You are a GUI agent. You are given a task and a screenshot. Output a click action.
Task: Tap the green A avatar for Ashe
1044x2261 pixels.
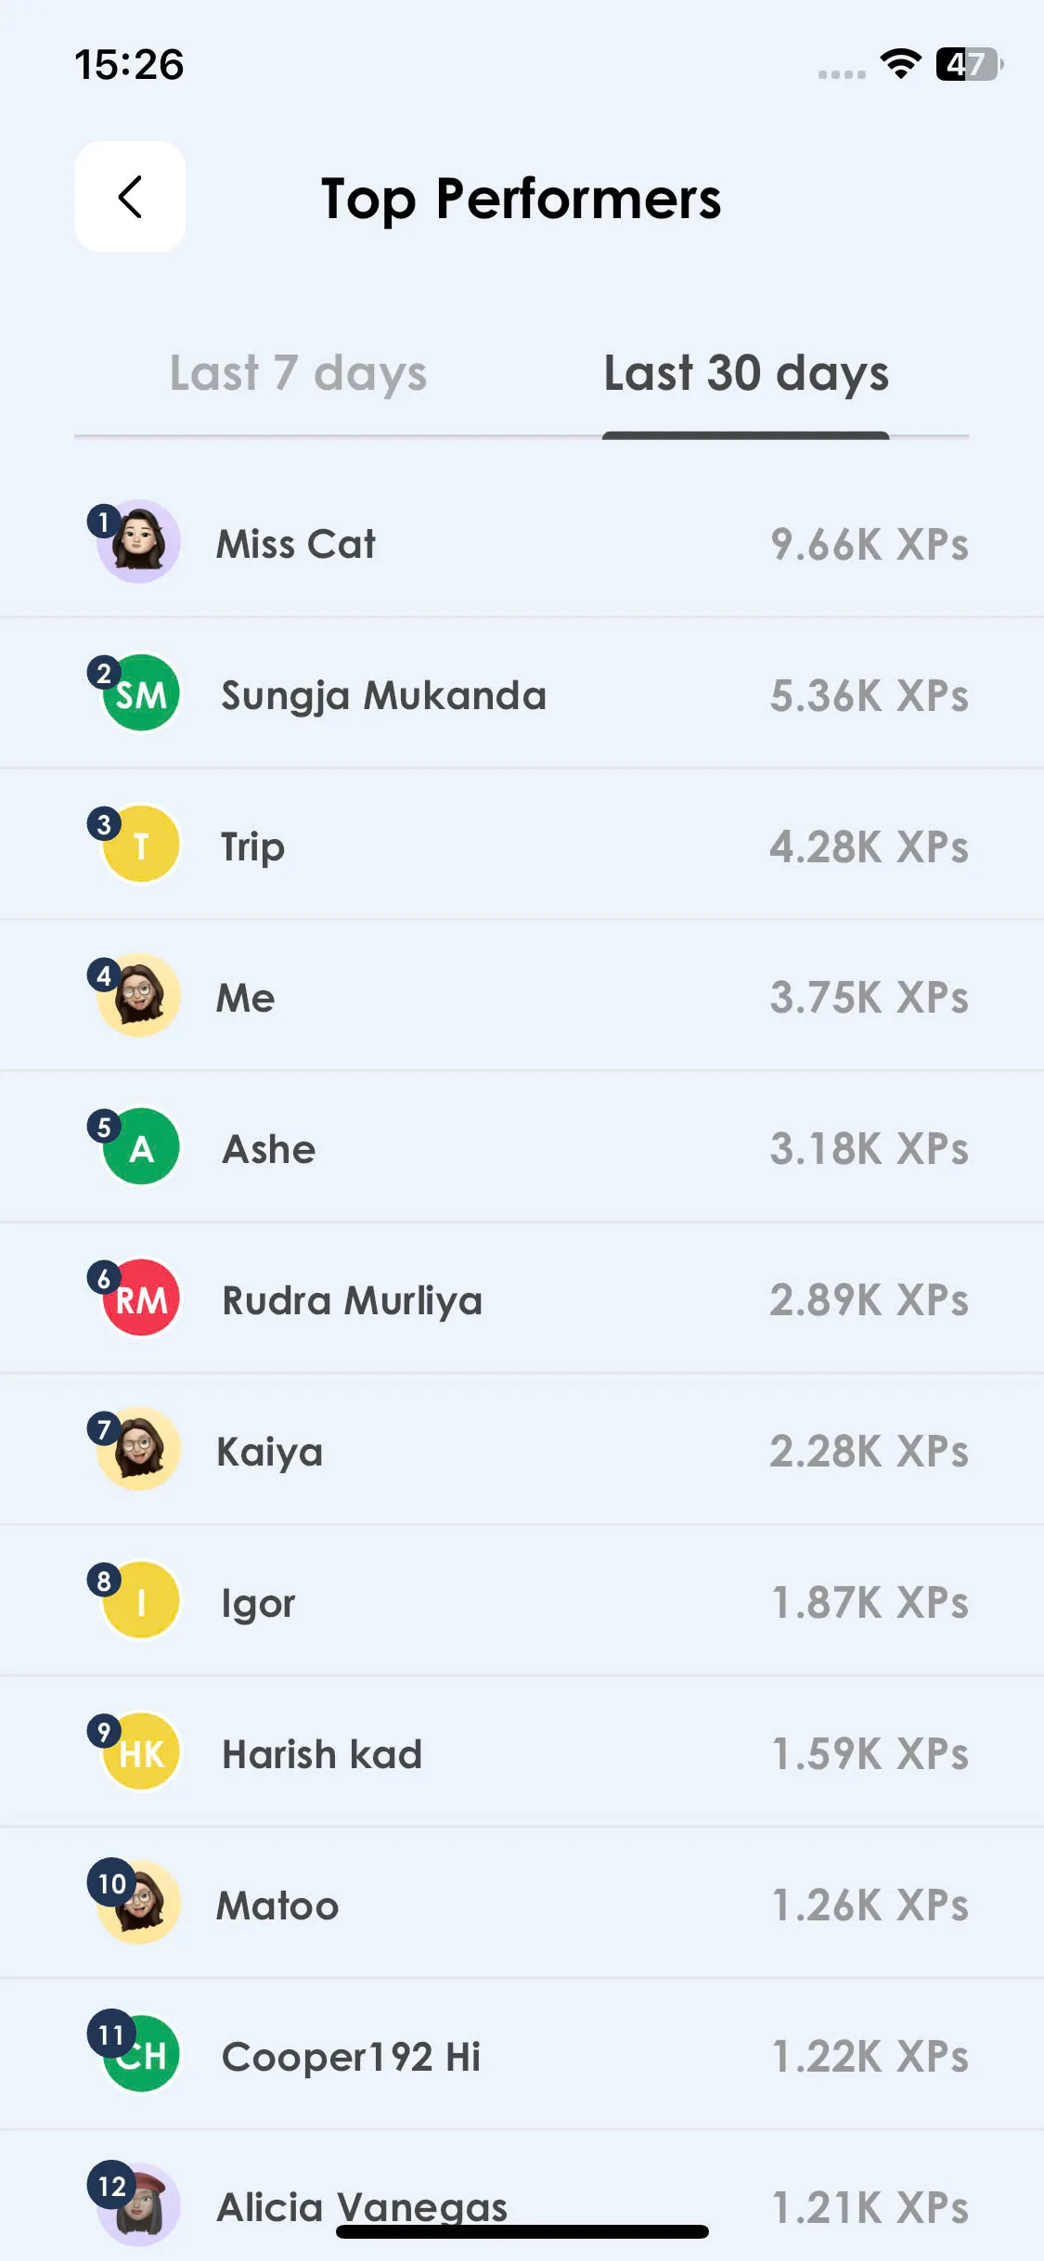(141, 1147)
